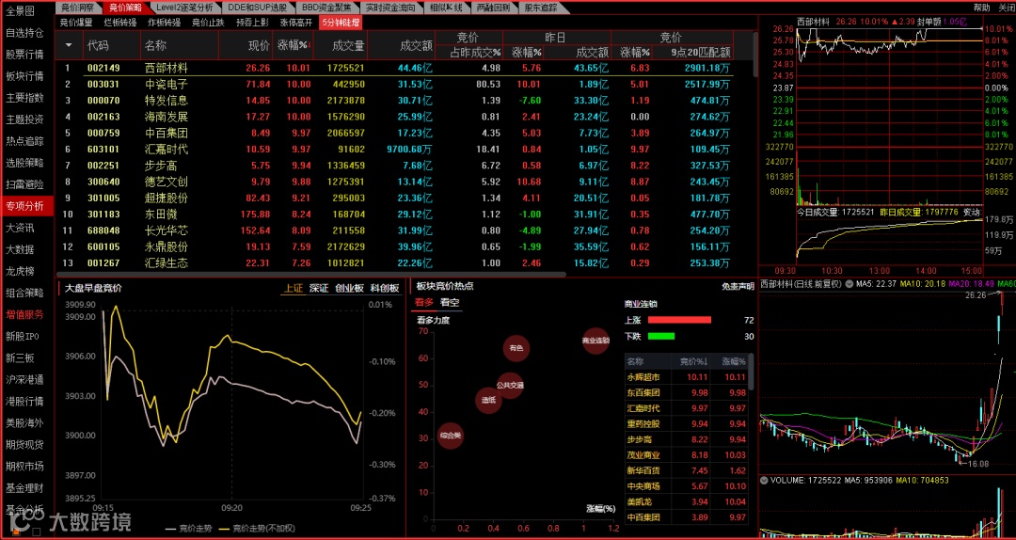The height and width of the screenshot is (540, 1016).
Task: Open 选股策略 in the left sidebar
Action: (26, 163)
